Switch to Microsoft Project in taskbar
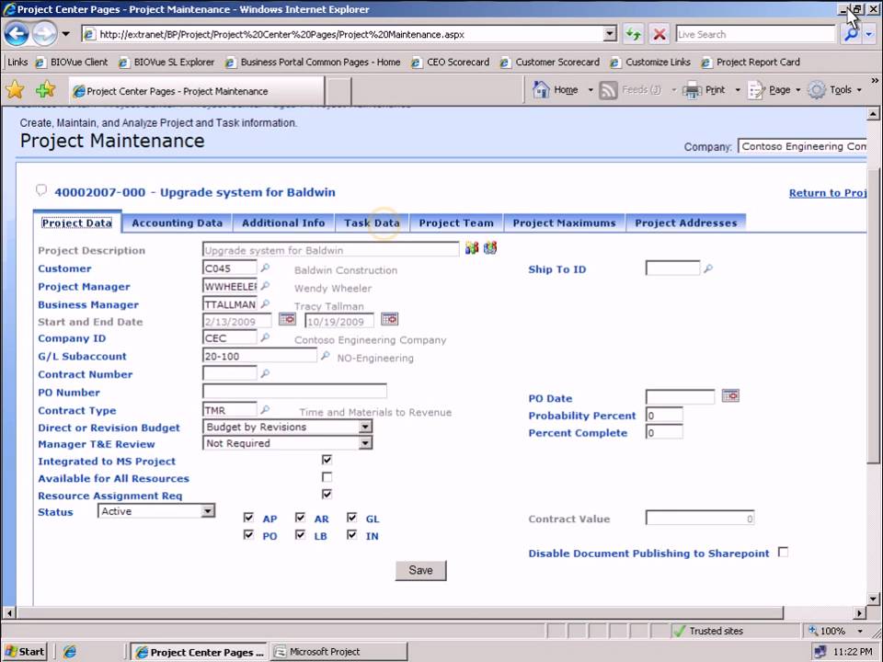883x662 pixels. [x=339, y=652]
